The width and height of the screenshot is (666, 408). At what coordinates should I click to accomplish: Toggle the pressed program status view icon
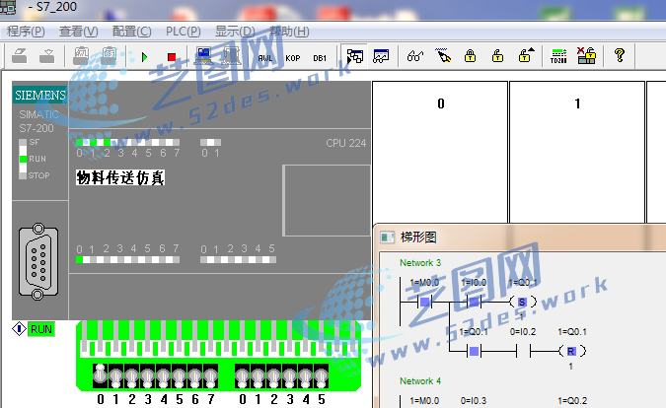(354, 56)
